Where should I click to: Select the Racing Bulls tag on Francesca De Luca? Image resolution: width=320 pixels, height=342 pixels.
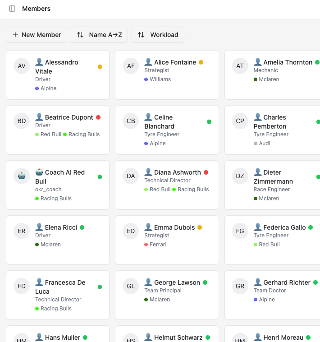53,309
